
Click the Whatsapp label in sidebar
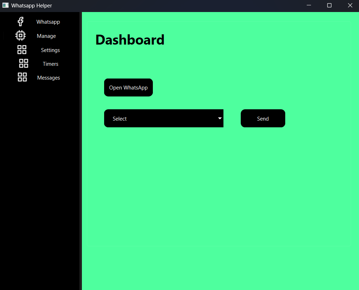(x=48, y=22)
